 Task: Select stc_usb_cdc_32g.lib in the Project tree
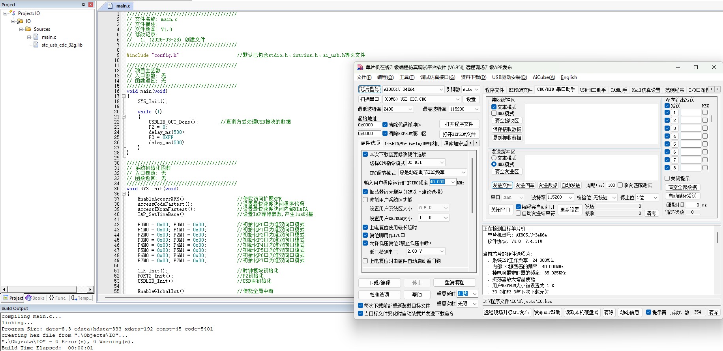pyautogui.click(x=62, y=45)
